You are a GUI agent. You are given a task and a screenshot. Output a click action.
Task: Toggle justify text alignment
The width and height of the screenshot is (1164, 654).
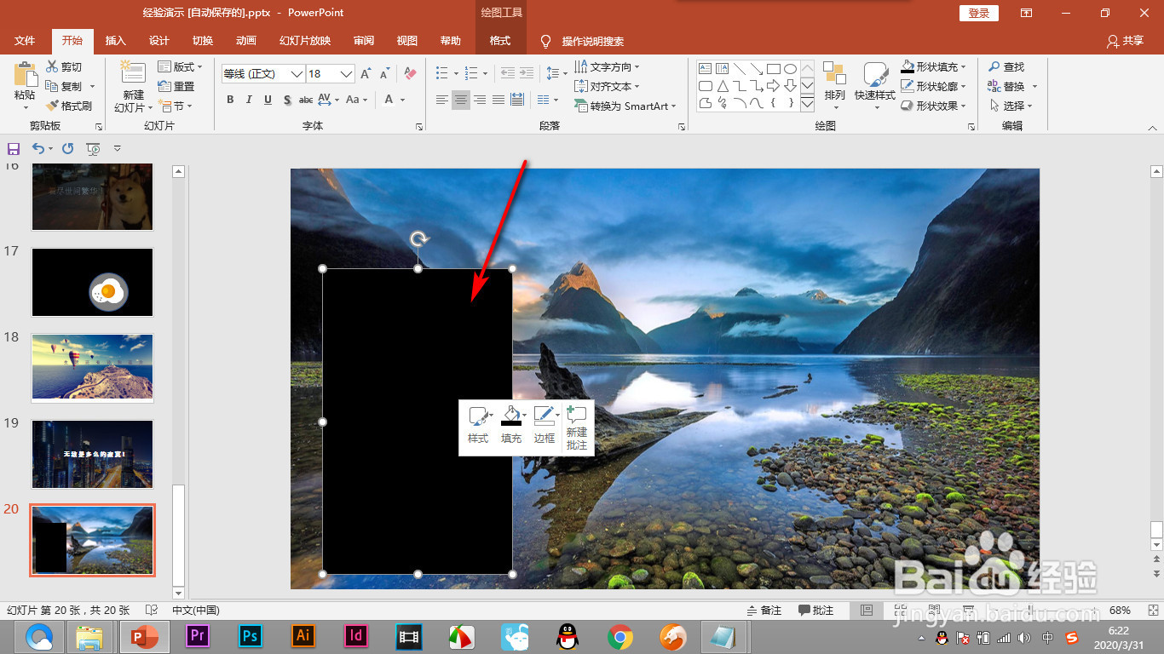point(498,100)
